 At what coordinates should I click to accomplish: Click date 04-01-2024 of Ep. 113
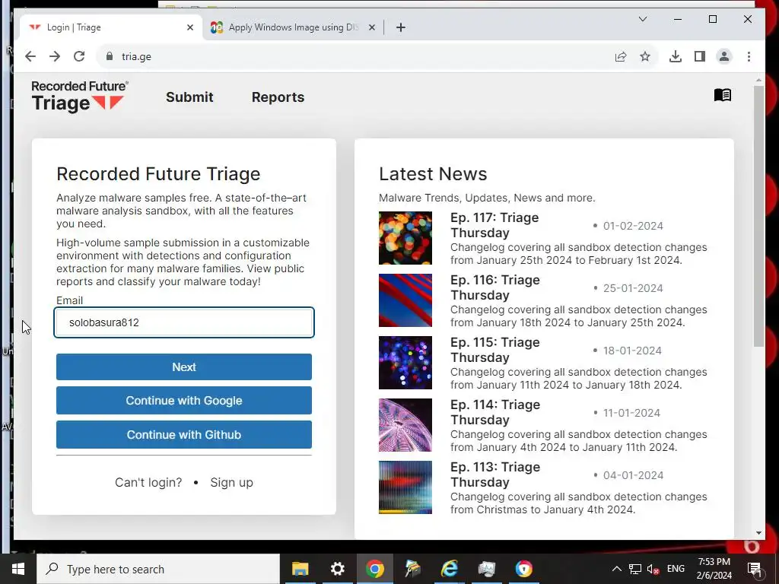click(633, 475)
